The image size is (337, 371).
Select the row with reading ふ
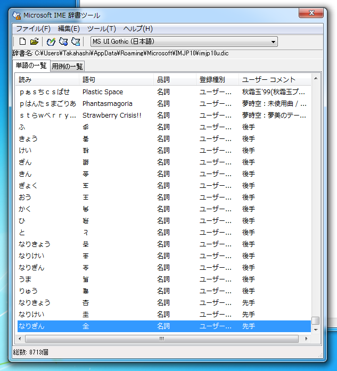tap(164, 127)
